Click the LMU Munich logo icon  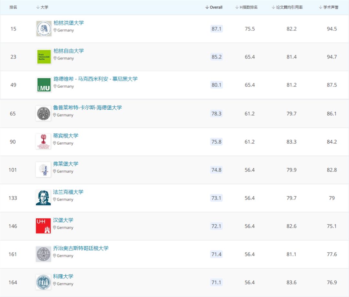click(44, 85)
